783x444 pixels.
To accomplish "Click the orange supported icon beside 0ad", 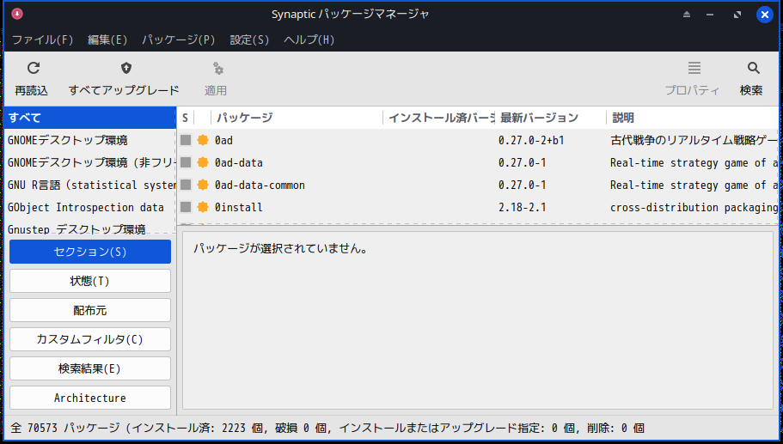I will pos(203,140).
